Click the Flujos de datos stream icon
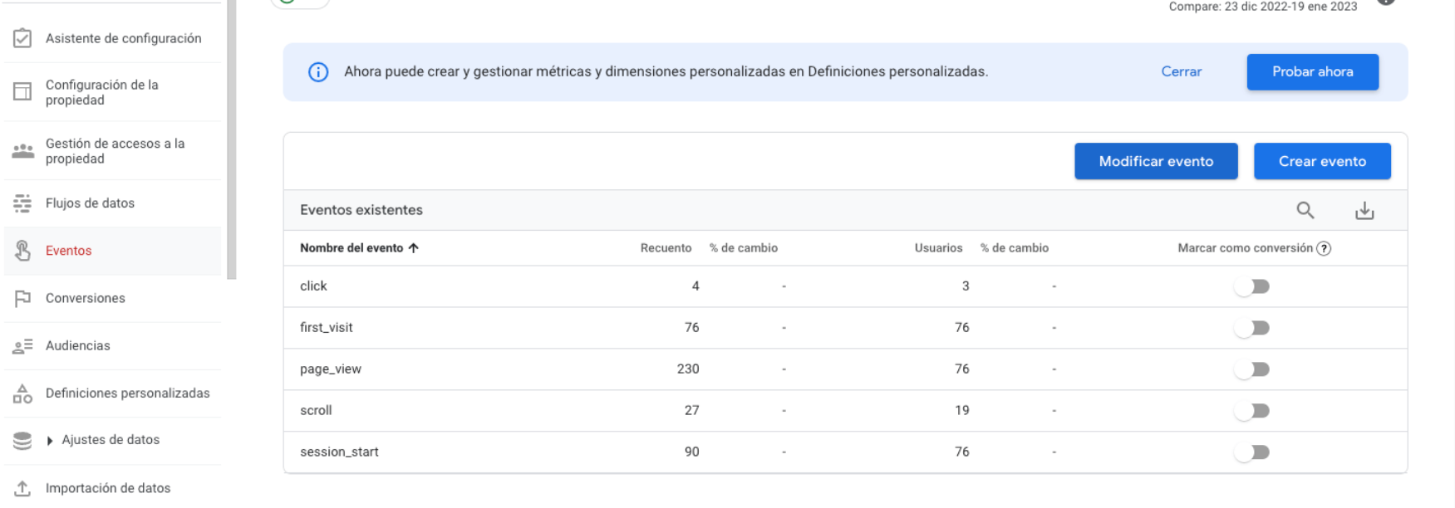This screenshot has height=508, width=1455. coord(22,203)
